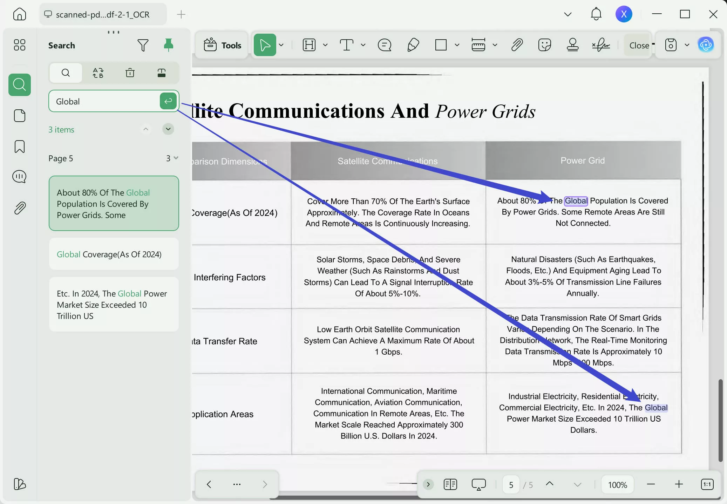The width and height of the screenshot is (727, 504).
Task: Select the comment annotation tool
Action: [x=384, y=45]
